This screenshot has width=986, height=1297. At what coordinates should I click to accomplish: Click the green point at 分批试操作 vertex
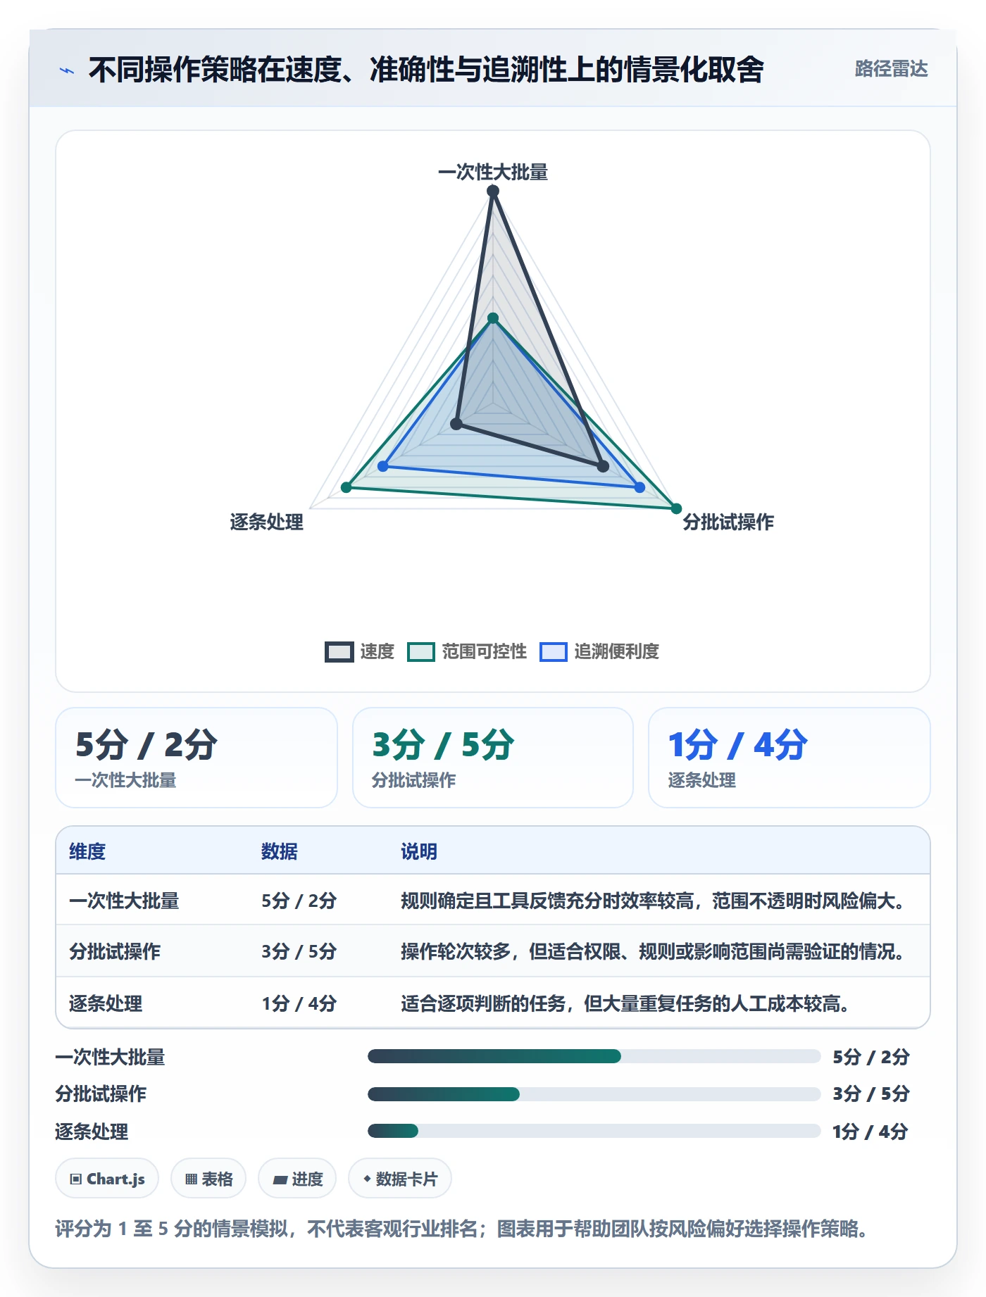[676, 508]
